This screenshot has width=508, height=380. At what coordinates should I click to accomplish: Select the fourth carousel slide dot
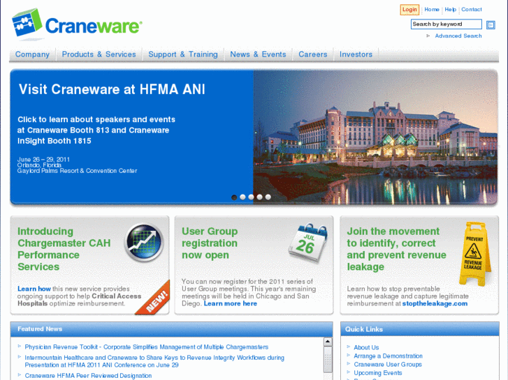coord(259,197)
